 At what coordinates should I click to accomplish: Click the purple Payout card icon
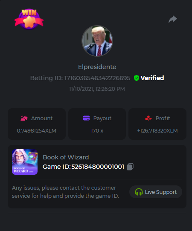pyautogui.click(x=87, y=118)
